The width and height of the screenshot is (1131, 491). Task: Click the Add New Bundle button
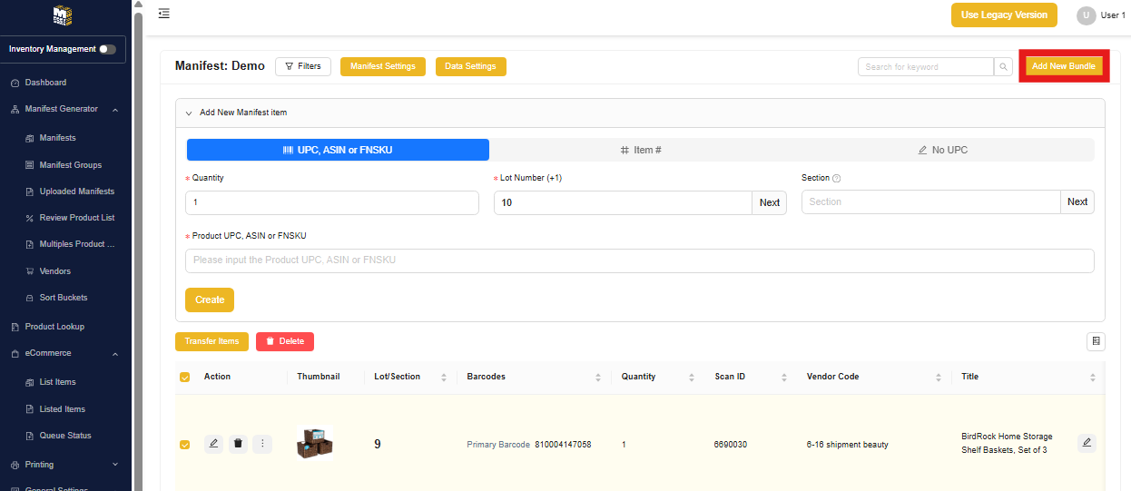(x=1063, y=66)
